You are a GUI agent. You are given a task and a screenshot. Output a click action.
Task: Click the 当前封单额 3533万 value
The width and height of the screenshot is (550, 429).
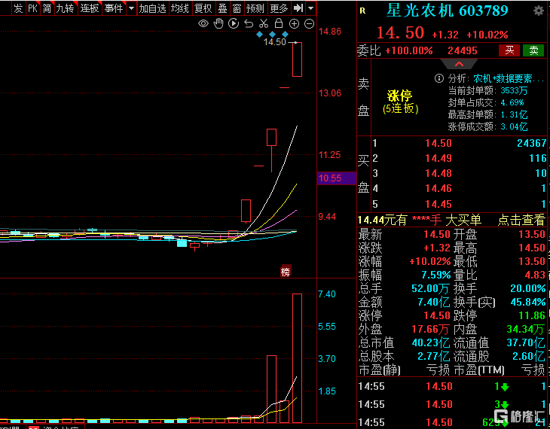point(514,90)
